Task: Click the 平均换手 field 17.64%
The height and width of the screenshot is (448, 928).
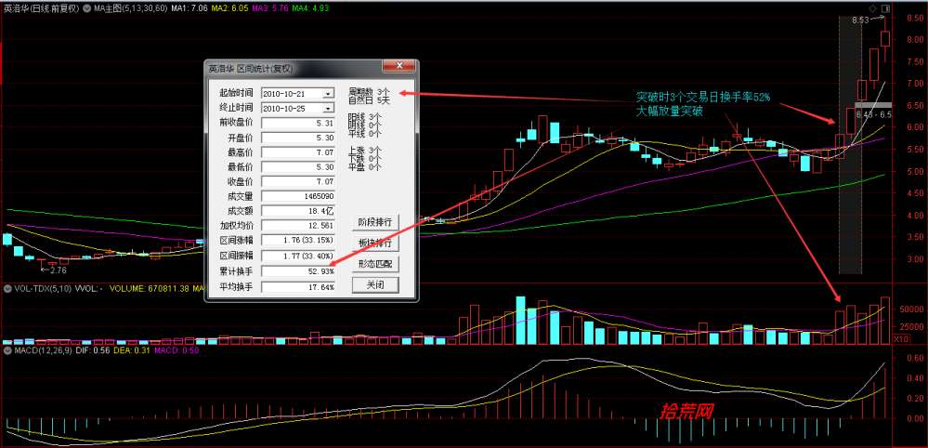Action: pos(298,287)
